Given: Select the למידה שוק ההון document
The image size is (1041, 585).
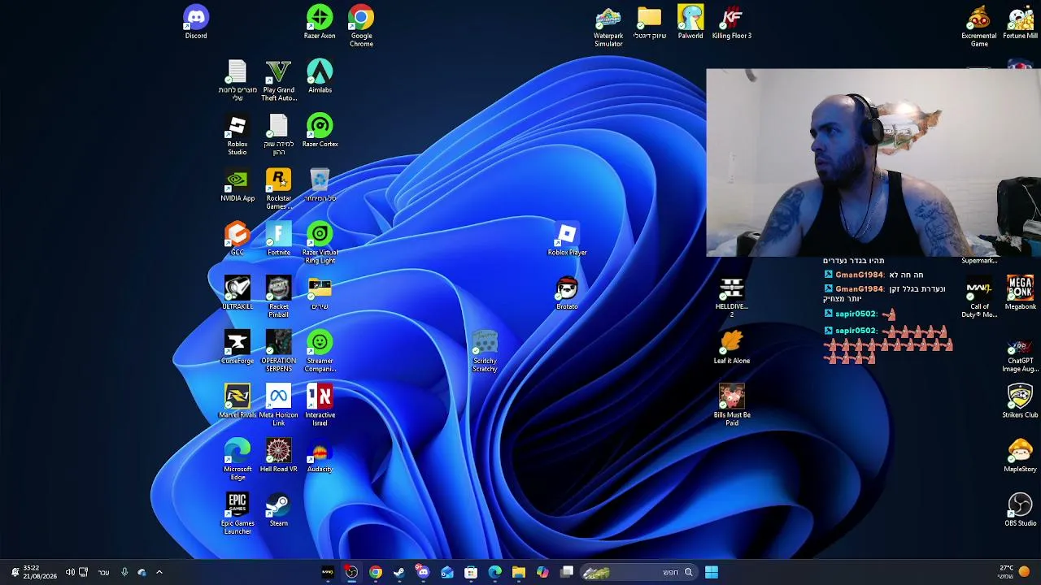Looking at the screenshot, I should 278,135.
